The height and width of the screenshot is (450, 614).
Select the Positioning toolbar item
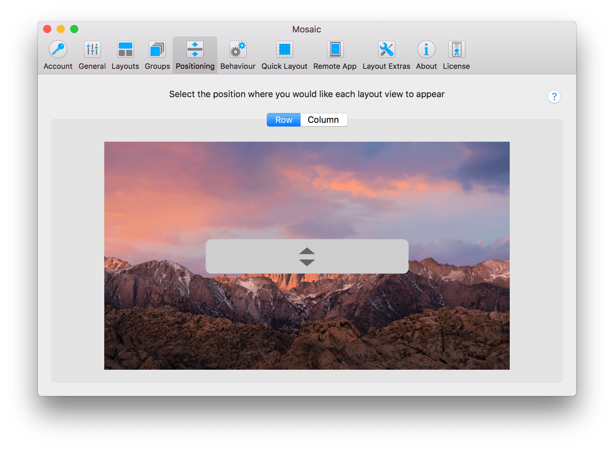pyautogui.click(x=195, y=55)
